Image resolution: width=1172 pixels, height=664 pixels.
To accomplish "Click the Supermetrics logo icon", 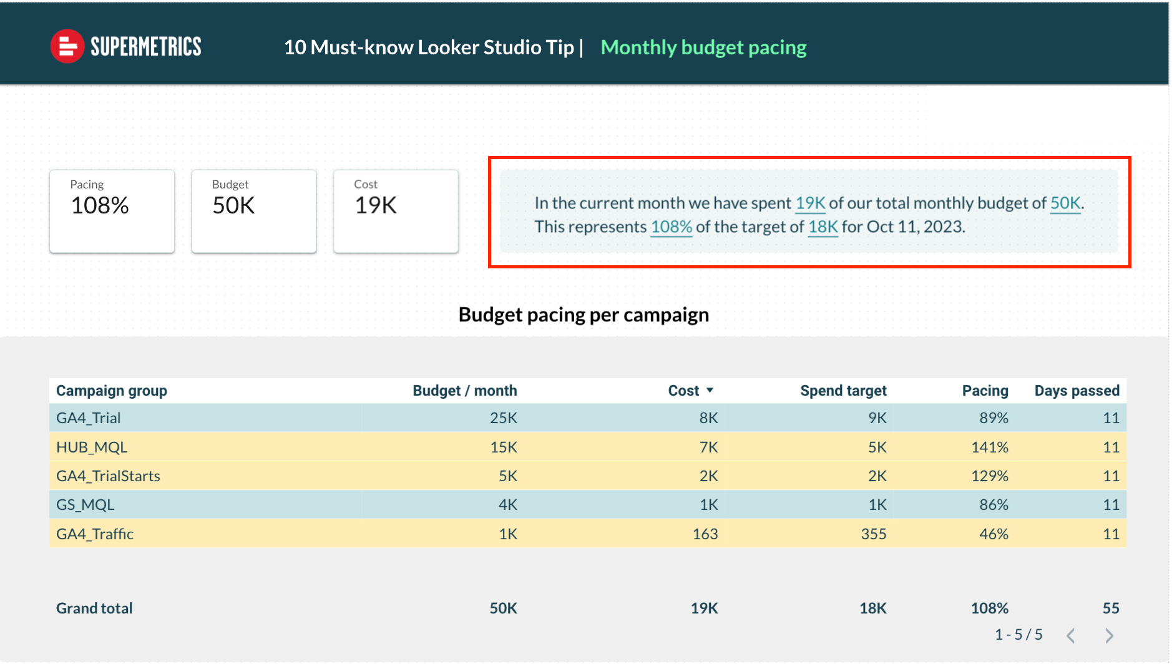I will [67, 47].
